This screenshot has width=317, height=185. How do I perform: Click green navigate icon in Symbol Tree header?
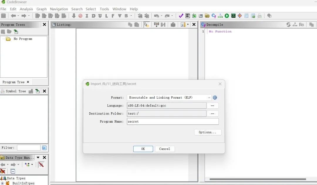(37, 91)
